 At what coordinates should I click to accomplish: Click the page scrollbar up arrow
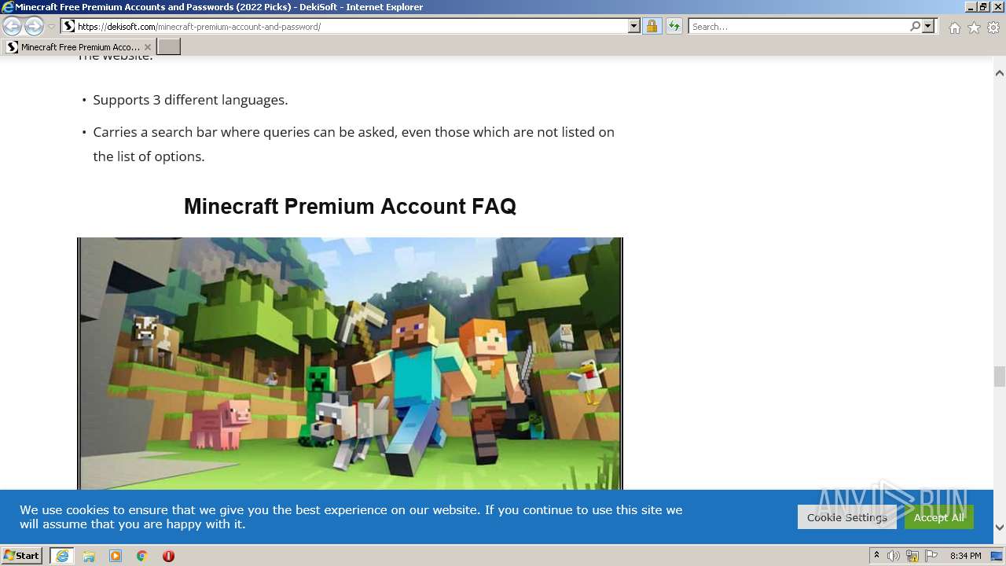point(1000,73)
